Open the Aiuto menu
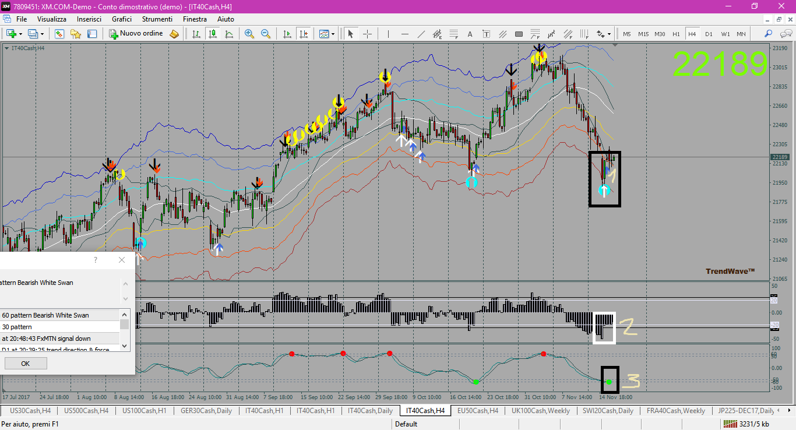 pos(226,19)
